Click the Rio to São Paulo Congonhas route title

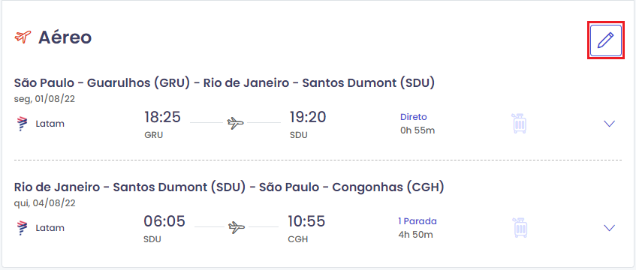pos(229,187)
